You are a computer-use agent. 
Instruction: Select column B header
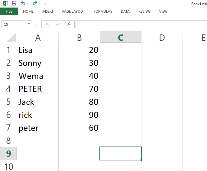pyautogui.click(x=79, y=37)
